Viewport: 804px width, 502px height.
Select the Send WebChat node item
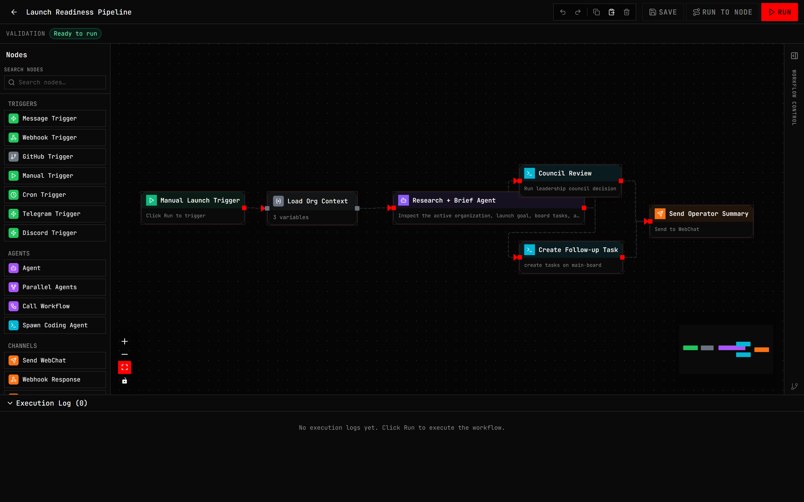55,361
